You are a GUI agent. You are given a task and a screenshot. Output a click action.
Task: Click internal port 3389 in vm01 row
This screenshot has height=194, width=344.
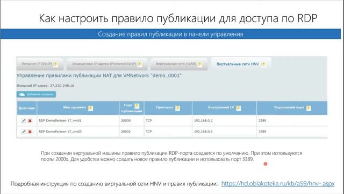[262, 121]
